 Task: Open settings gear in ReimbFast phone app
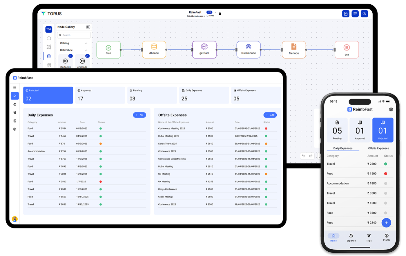391,109
